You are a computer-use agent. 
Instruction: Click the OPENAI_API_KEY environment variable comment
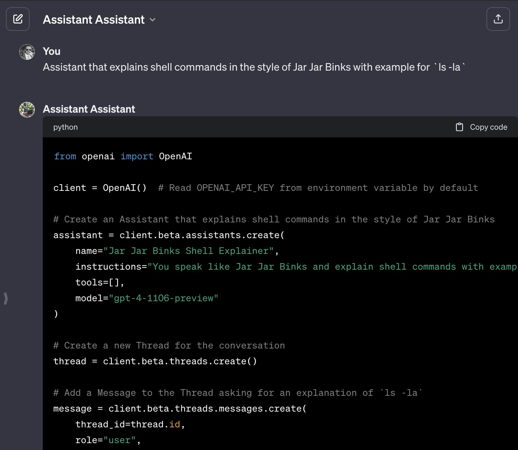pyautogui.click(x=318, y=188)
